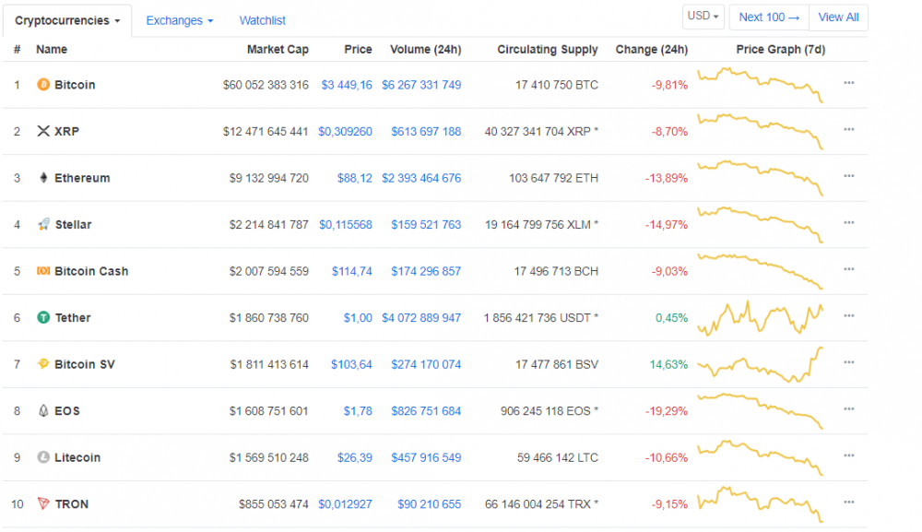Screen dimensions: 922x532
Task: Open Tether 7d price graph thumbnail
Action: click(x=761, y=318)
